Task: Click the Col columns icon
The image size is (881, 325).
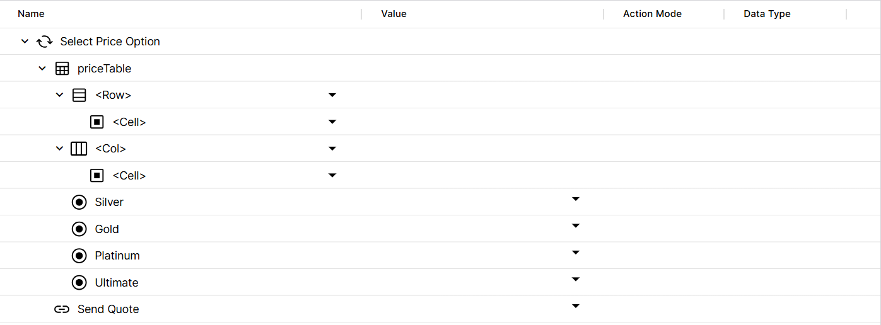Action: (79, 149)
